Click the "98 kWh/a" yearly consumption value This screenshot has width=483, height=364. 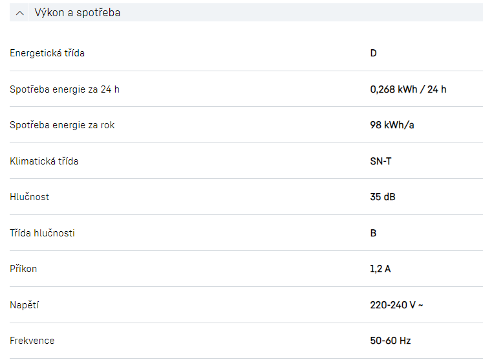(x=392, y=125)
